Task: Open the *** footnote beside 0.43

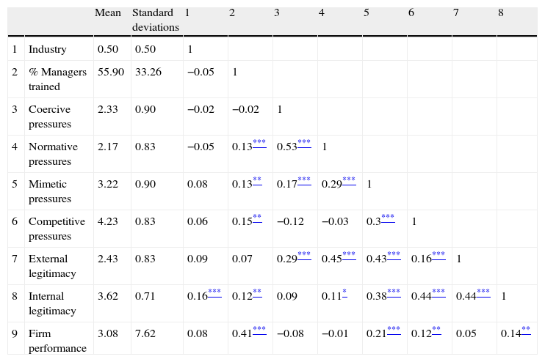Action: pyautogui.click(x=394, y=254)
